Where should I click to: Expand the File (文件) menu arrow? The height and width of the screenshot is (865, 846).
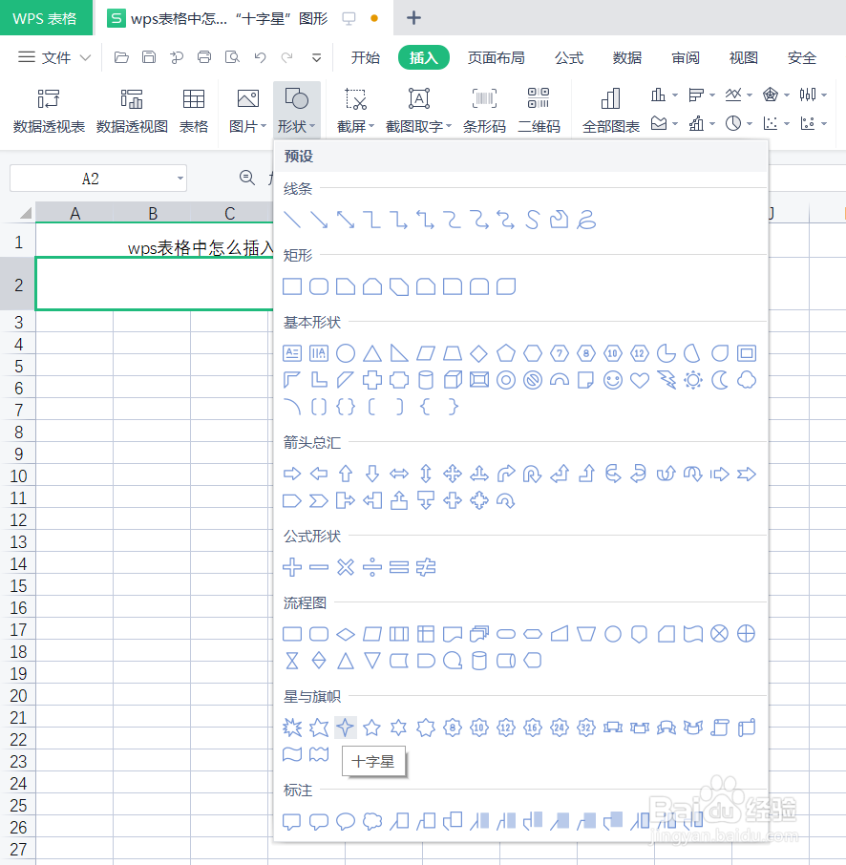tap(85, 57)
